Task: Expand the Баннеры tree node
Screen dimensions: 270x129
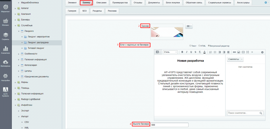Action: pos(16,20)
